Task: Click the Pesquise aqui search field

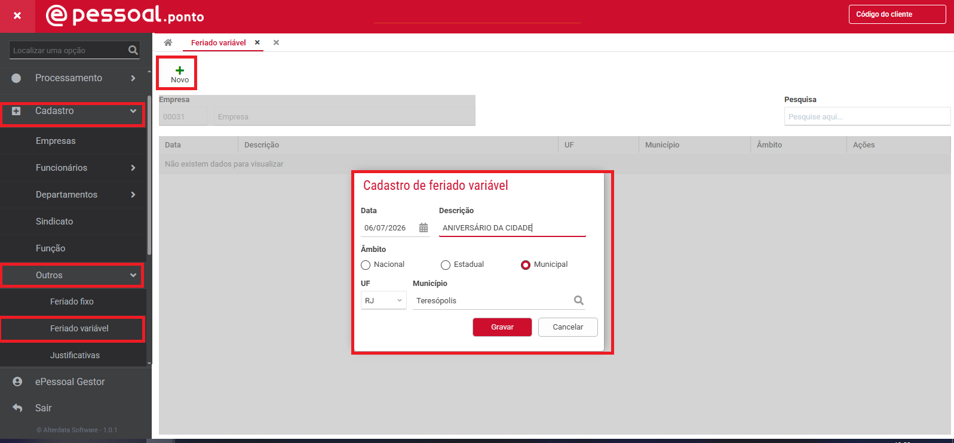Action: click(x=867, y=116)
